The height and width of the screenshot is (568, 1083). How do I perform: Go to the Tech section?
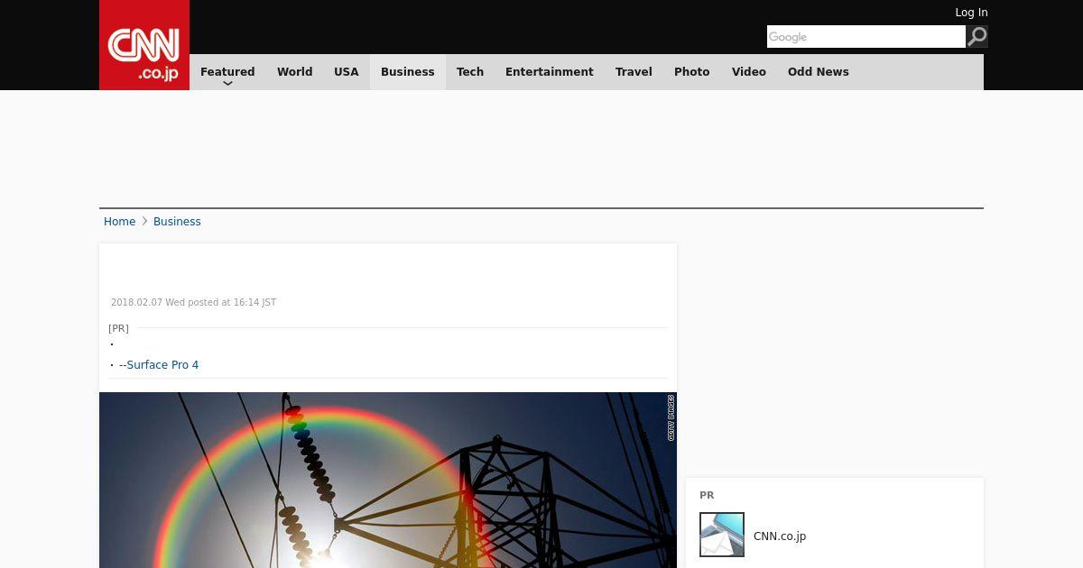(x=470, y=72)
